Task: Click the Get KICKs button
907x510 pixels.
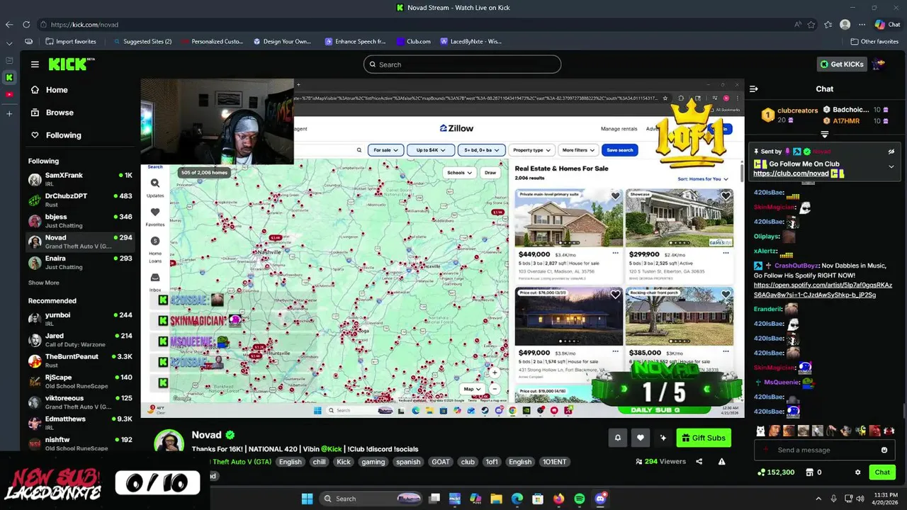Action: (x=842, y=64)
